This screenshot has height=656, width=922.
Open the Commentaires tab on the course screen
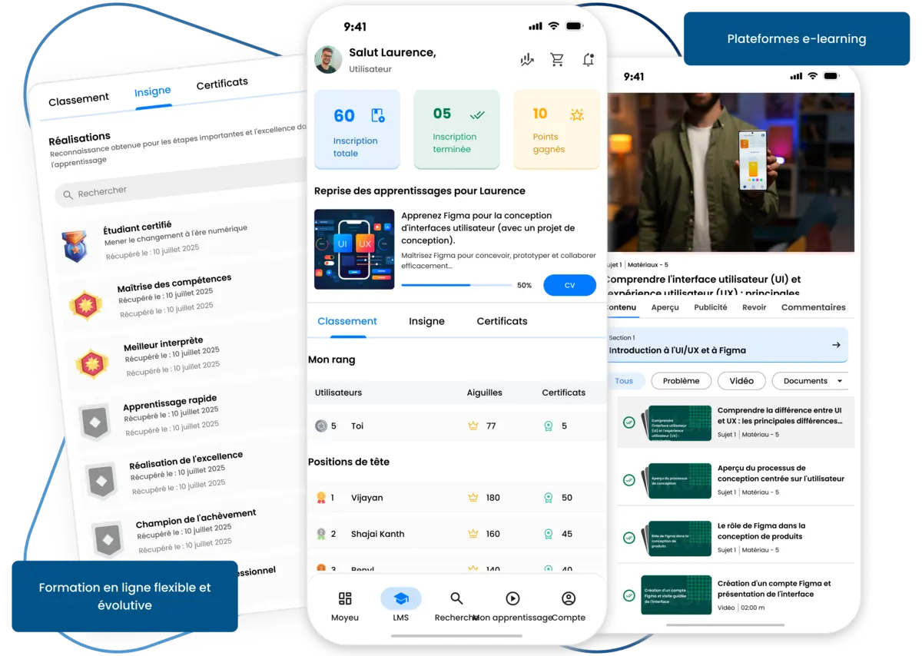813,306
